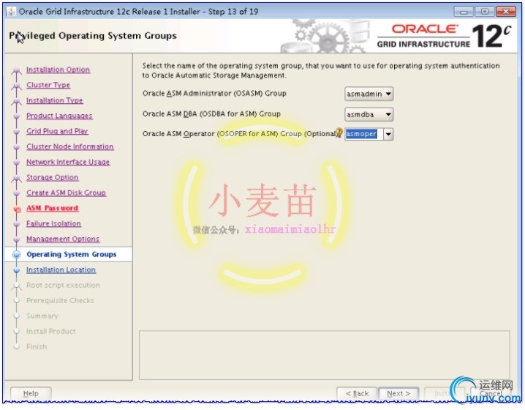Open the Network Interface Usage step
The height and width of the screenshot is (410, 525).
[68, 163]
